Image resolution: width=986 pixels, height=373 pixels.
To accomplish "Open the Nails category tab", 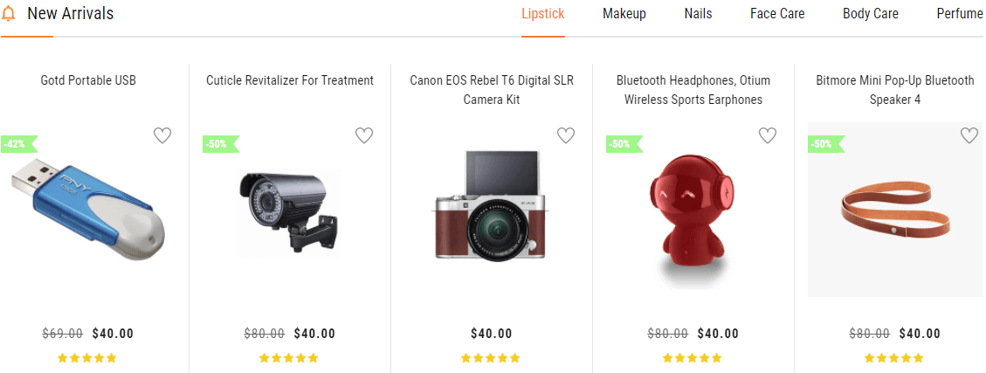I will [x=698, y=14].
